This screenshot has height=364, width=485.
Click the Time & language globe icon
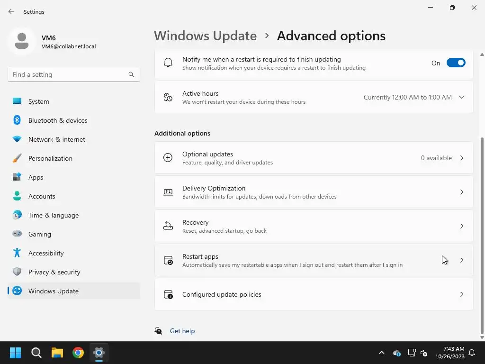coord(17,215)
